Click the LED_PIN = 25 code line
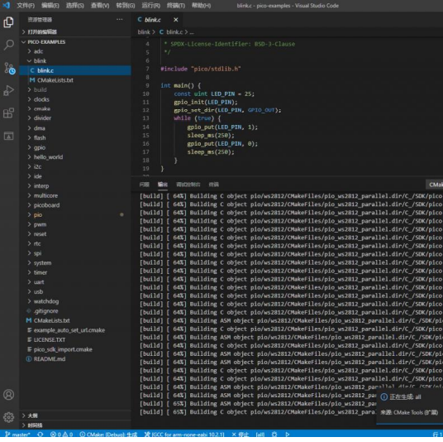The height and width of the screenshot is (442, 443). click(x=214, y=94)
